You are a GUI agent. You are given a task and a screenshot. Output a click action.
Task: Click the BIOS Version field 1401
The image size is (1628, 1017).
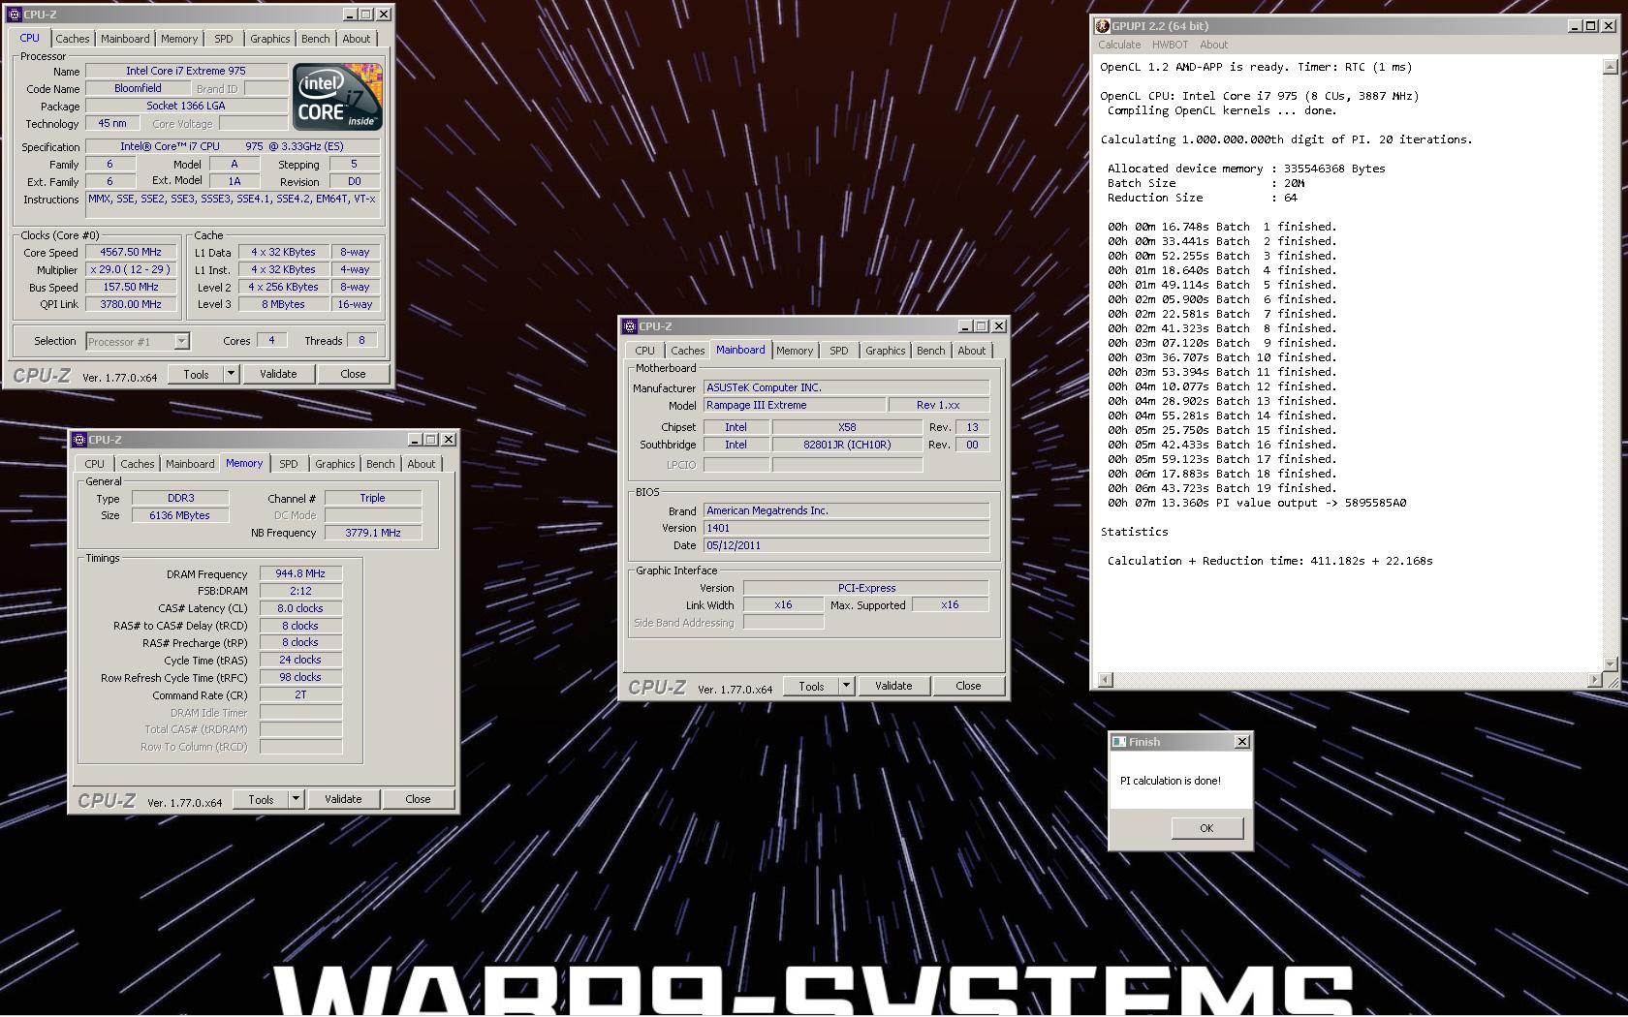(x=846, y=528)
